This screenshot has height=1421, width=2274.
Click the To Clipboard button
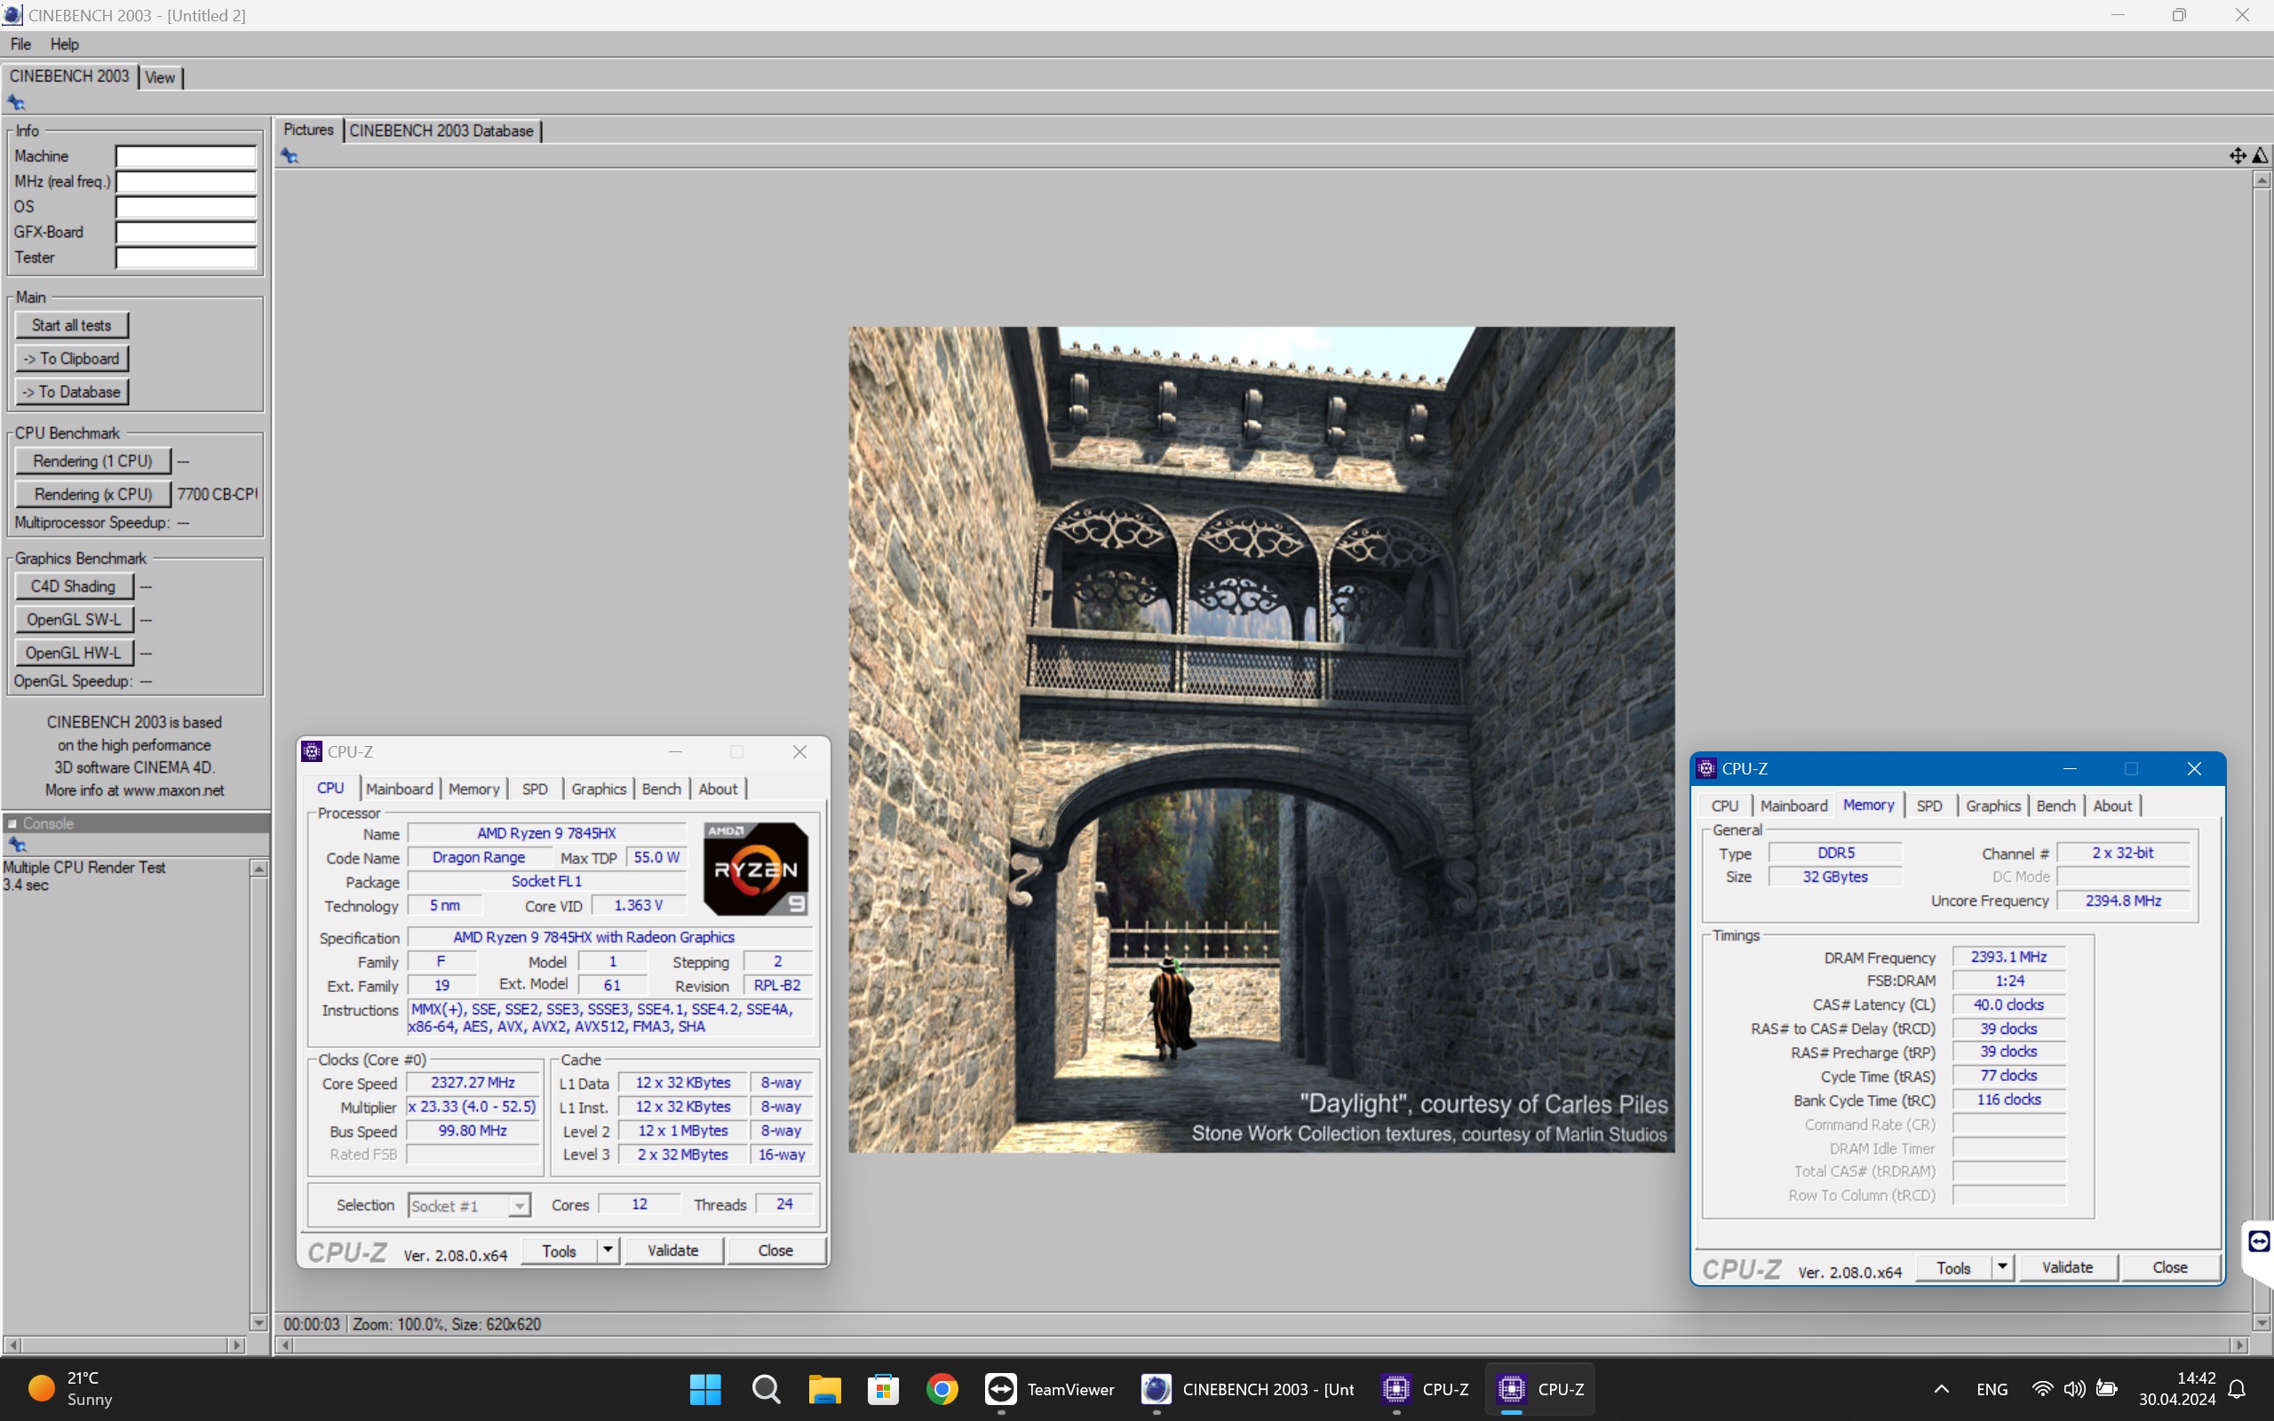pyautogui.click(x=71, y=359)
